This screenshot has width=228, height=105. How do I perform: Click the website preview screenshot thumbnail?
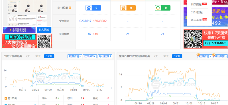click(27, 13)
